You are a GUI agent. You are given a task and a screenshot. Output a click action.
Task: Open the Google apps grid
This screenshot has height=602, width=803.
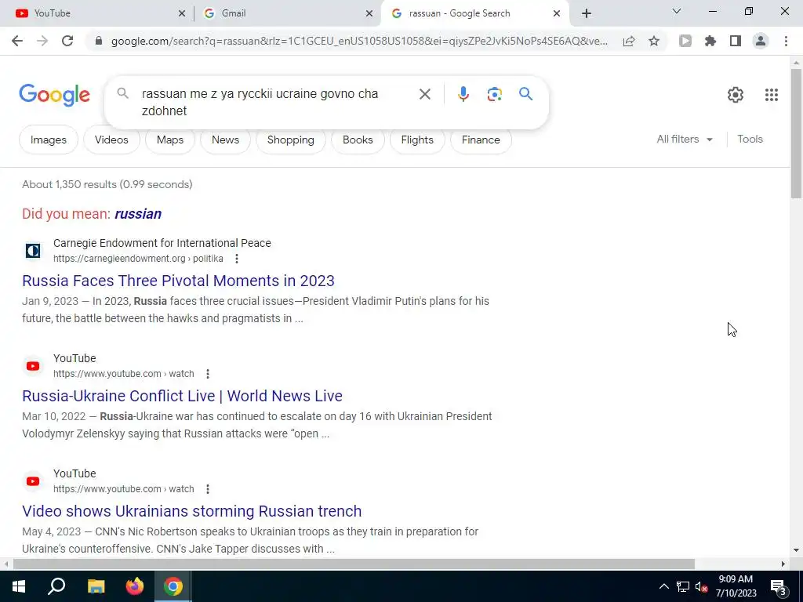(x=772, y=95)
